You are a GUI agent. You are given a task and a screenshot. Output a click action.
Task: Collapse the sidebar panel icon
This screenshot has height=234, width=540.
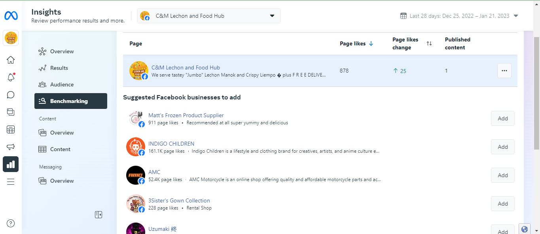99,215
